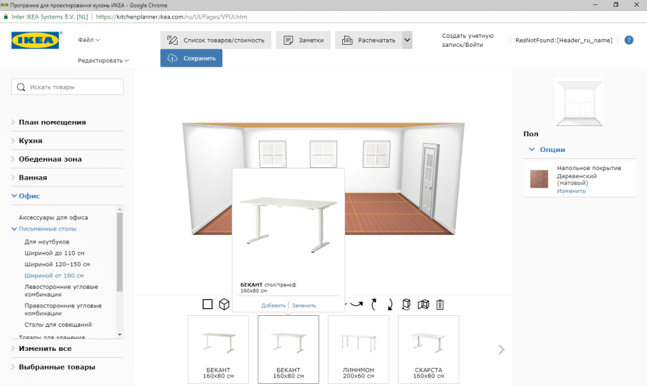The height and width of the screenshot is (386, 647).
Task: Click the rotate-up arrow icon
Action: (374, 304)
